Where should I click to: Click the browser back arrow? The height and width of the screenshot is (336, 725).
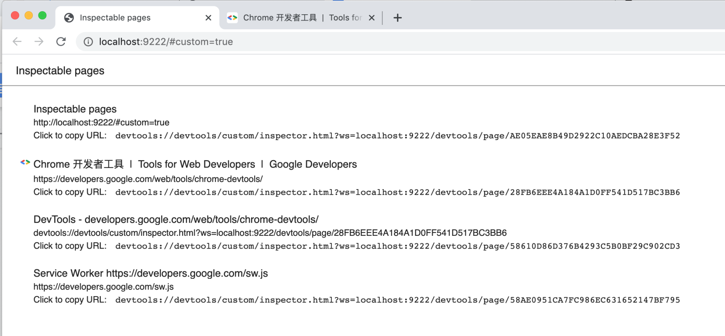[x=17, y=41]
